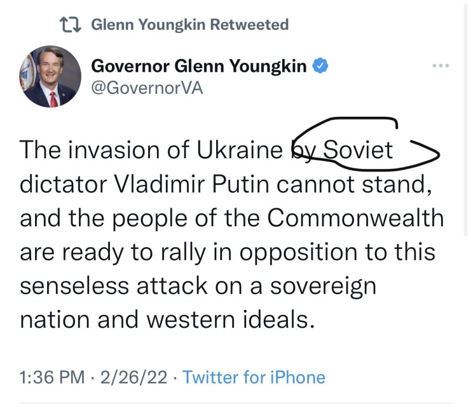The width and height of the screenshot is (471, 418).
Task: Select the 2/26/22 date
Action: [133, 377]
